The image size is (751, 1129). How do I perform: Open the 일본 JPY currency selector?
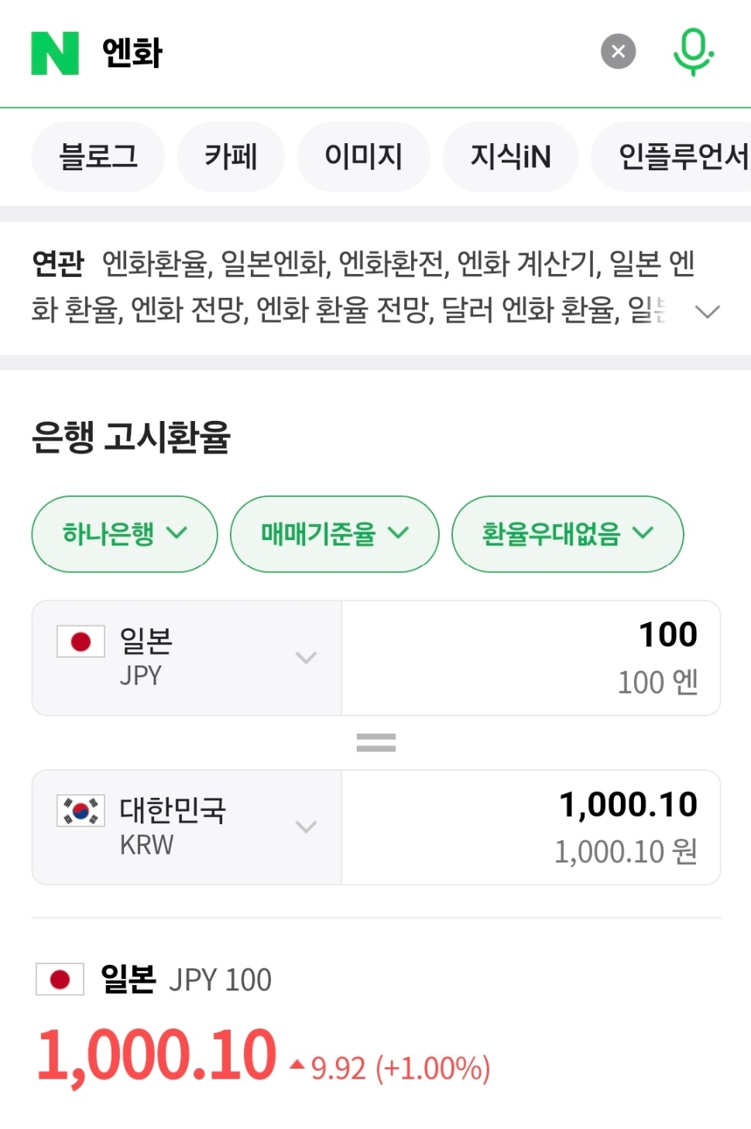pos(187,658)
